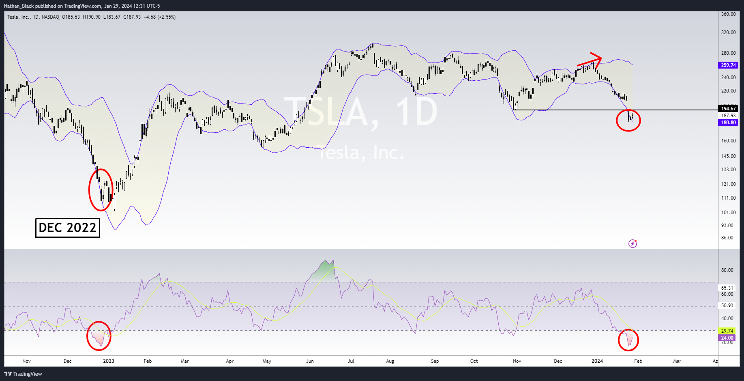Screen dimensions: 744x381
Task: Click the Aug label on the time axis
Action: point(390,361)
